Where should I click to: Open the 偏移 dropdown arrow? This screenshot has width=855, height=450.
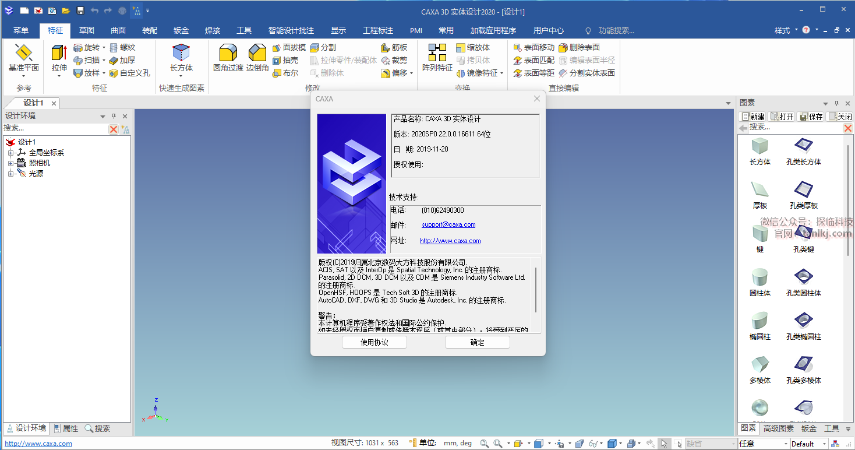[x=411, y=73]
